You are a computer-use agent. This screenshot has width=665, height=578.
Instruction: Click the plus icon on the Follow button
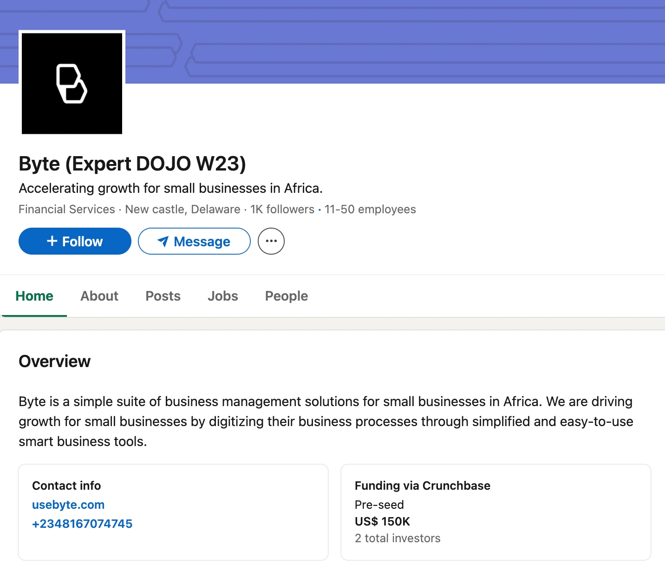point(52,241)
